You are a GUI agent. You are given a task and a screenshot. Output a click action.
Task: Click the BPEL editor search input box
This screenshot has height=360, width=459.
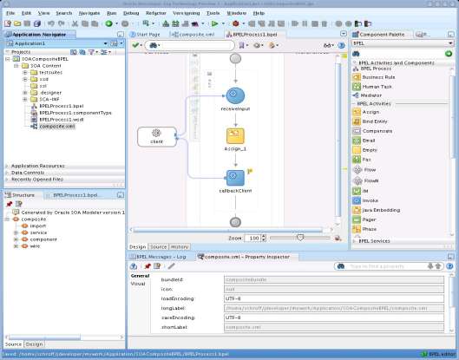tap(197, 45)
